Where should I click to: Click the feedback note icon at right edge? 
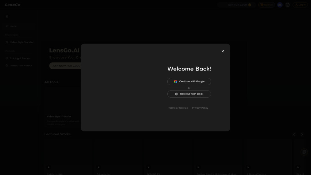click(304, 152)
